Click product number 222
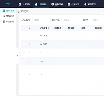Screen dimensions: 104x96 [x=42, y=53]
